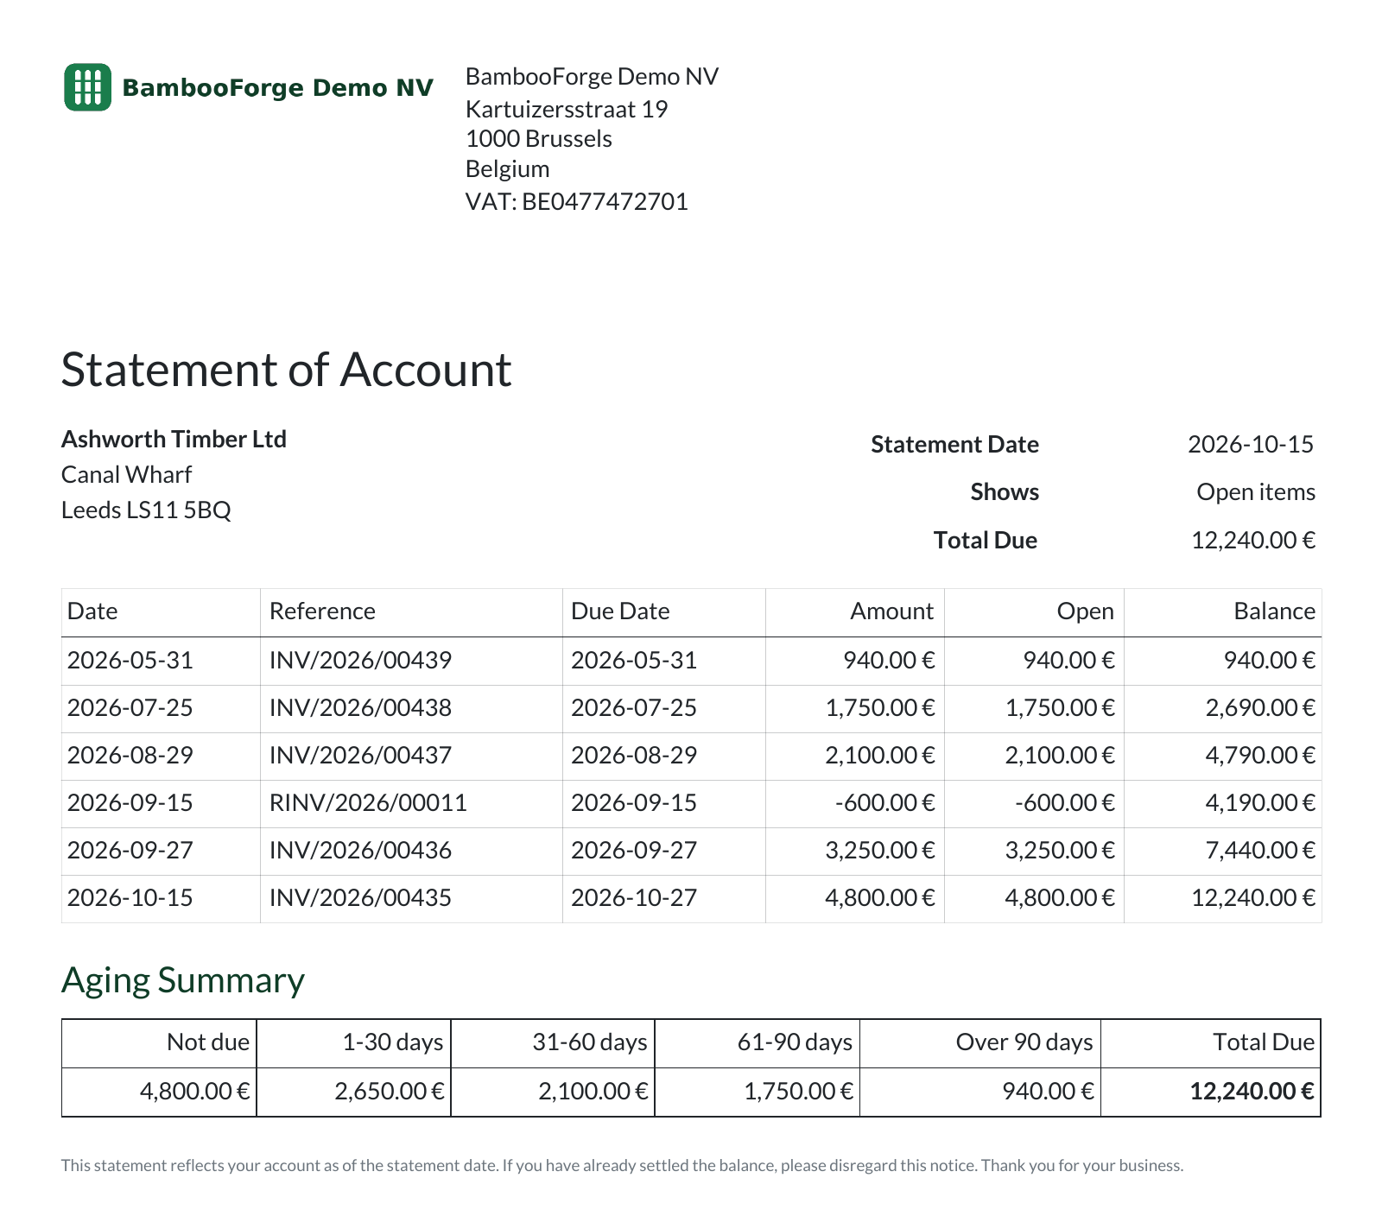Image resolution: width=1382 pixels, height=1216 pixels.
Task: Click the footer disclaimer notice text
Action: pyautogui.click(x=622, y=1165)
